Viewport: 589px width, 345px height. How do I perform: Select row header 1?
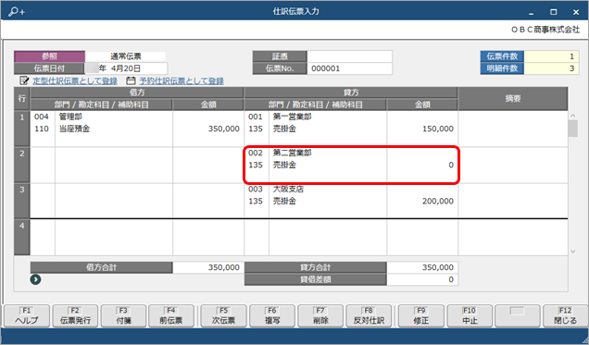[x=22, y=129]
